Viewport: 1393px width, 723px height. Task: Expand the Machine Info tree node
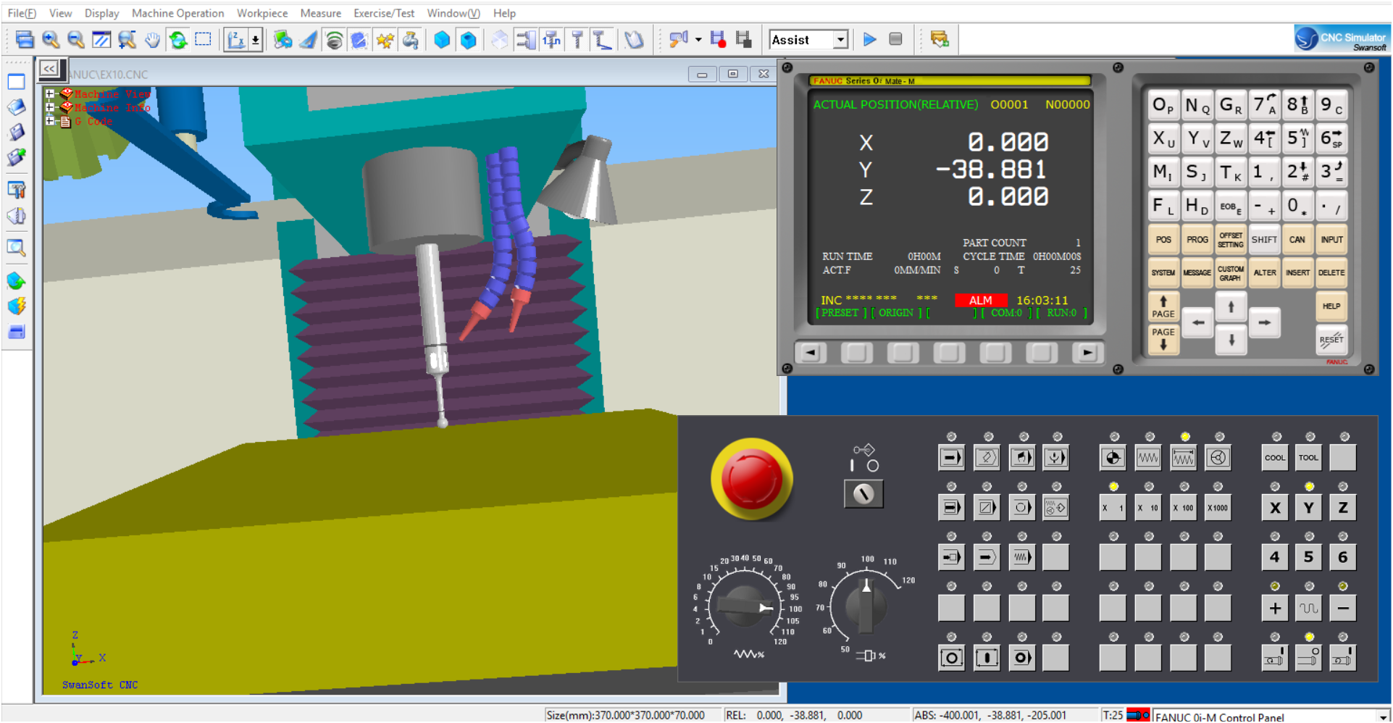[x=50, y=107]
